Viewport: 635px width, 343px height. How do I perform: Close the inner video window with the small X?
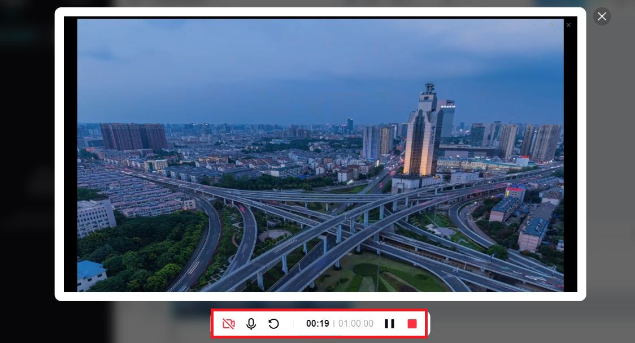tap(568, 25)
